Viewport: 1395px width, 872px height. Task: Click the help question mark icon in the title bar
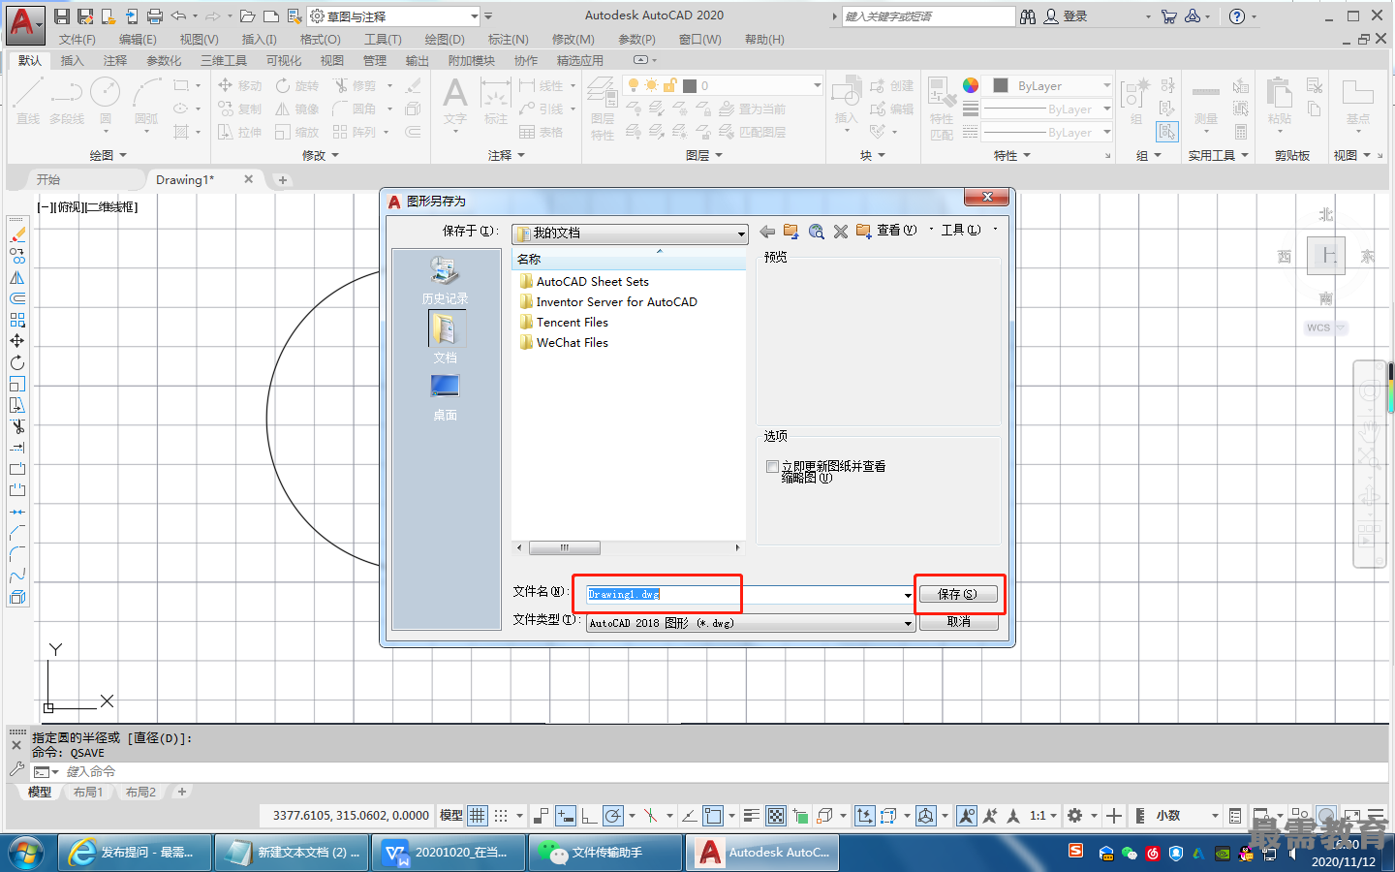click(x=1237, y=16)
